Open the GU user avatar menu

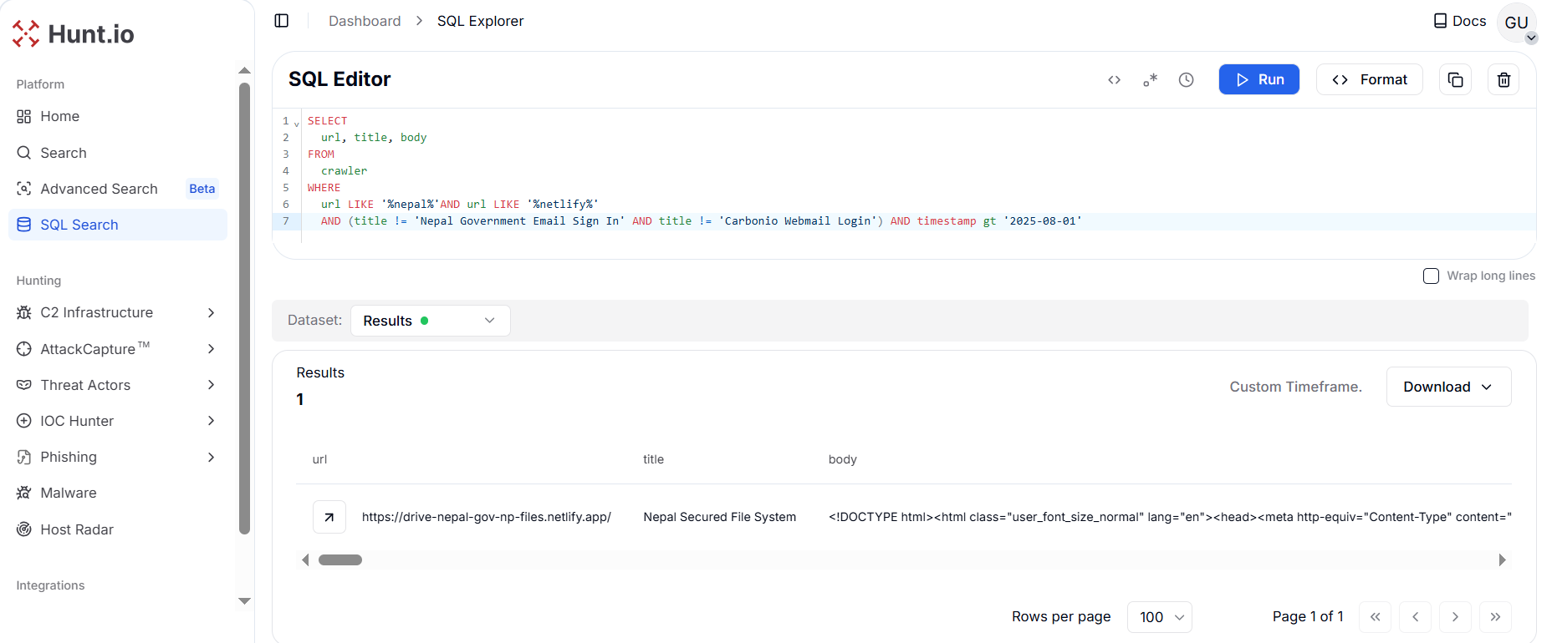(1516, 23)
